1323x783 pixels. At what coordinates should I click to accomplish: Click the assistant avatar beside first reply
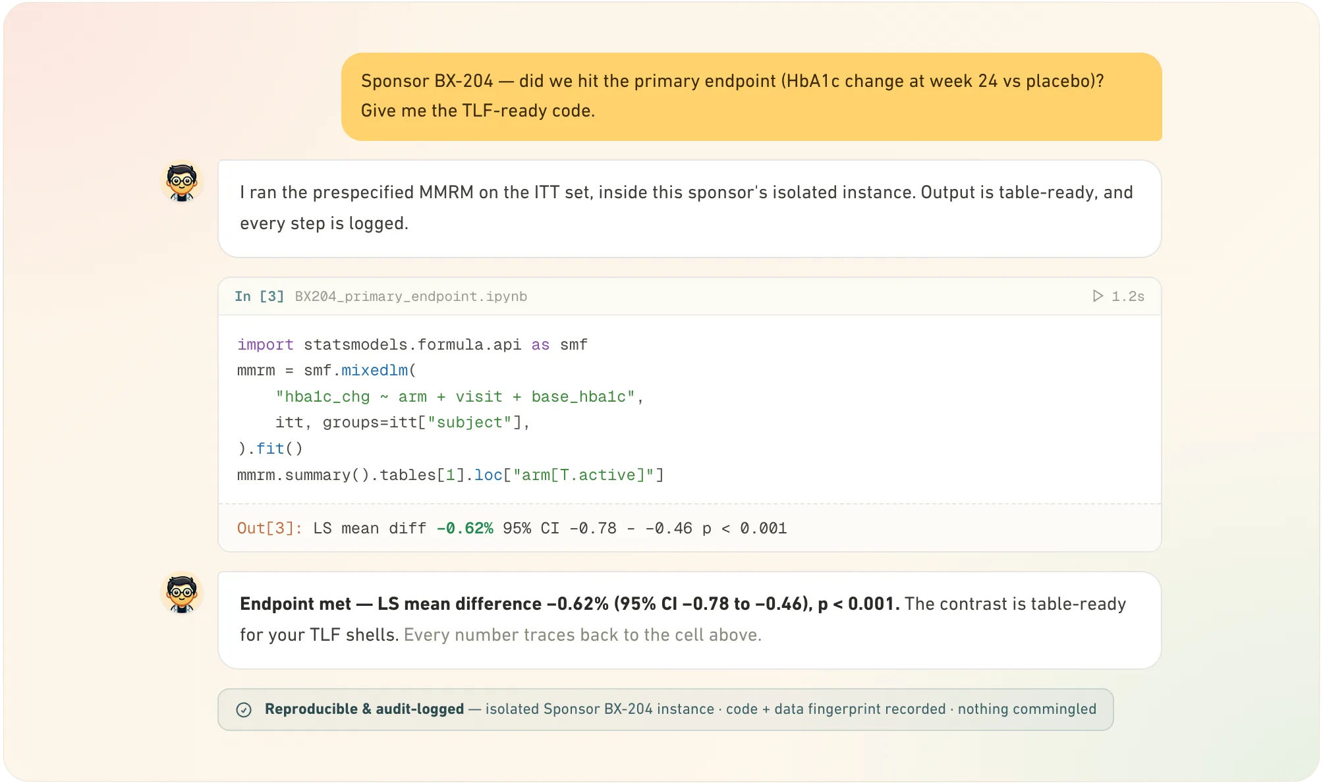182,182
